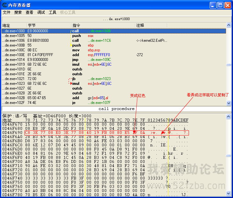Select the jmp instruction row at de.exe+1014
This screenshot has height=198, width=233.
(96, 60)
